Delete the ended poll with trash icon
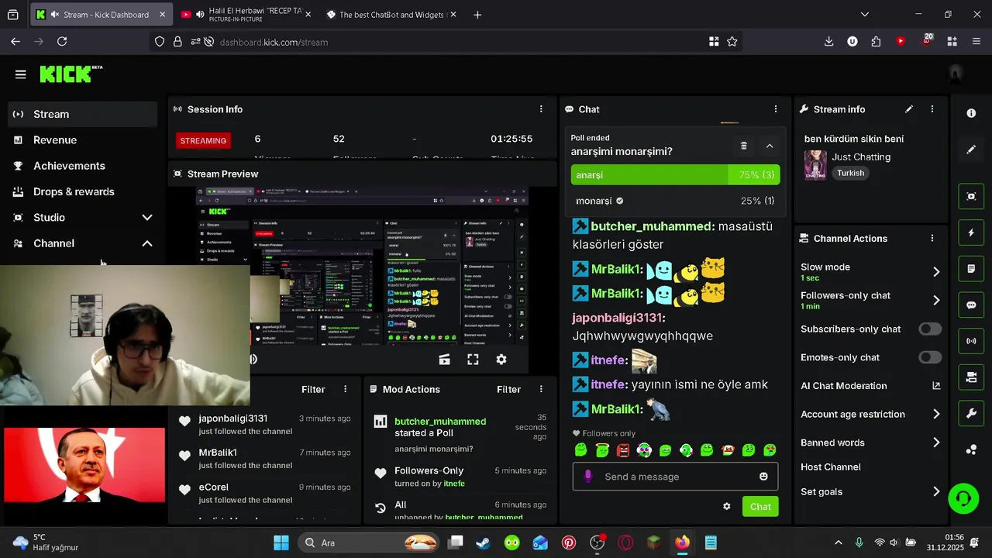The width and height of the screenshot is (992, 558). coord(744,146)
